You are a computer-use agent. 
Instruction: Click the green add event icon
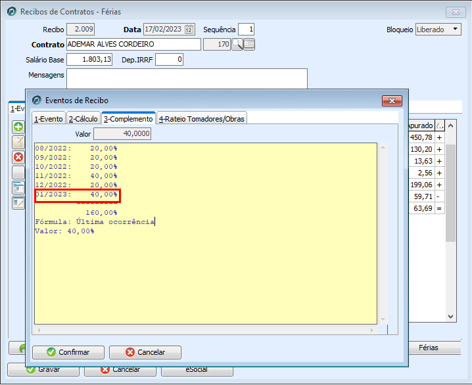coord(18,127)
